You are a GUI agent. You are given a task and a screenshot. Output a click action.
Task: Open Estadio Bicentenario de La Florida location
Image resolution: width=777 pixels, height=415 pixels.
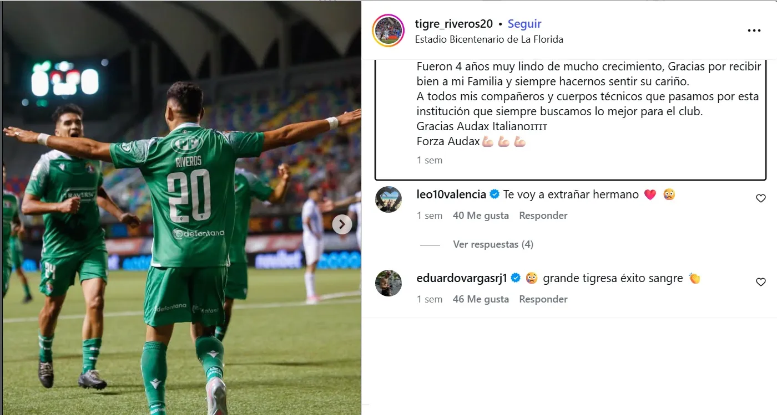[489, 39]
